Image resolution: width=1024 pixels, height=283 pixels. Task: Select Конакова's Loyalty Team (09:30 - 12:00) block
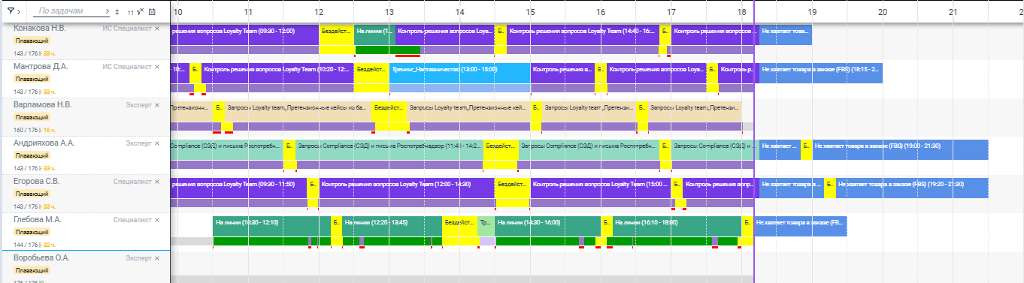[x=245, y=35]
